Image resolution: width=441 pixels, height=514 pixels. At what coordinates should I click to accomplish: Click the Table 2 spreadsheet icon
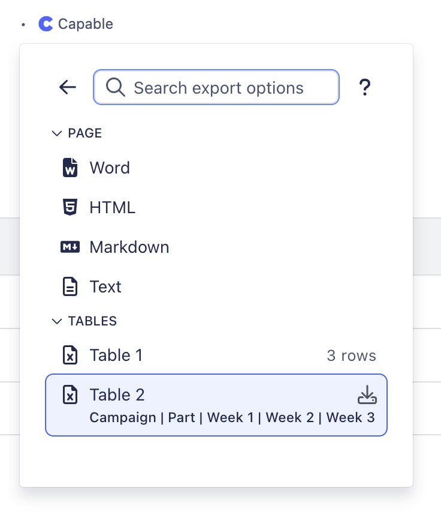71,395
